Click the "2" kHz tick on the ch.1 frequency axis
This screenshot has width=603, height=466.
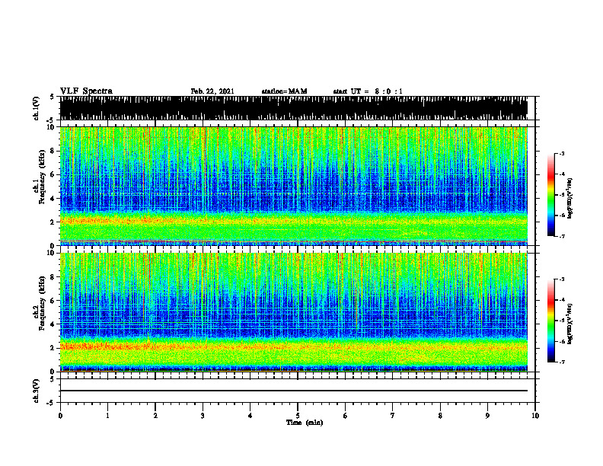(x=53, y=222)
